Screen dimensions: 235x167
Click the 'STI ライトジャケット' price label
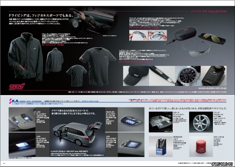pyautogui.click(x=53, y=45)
